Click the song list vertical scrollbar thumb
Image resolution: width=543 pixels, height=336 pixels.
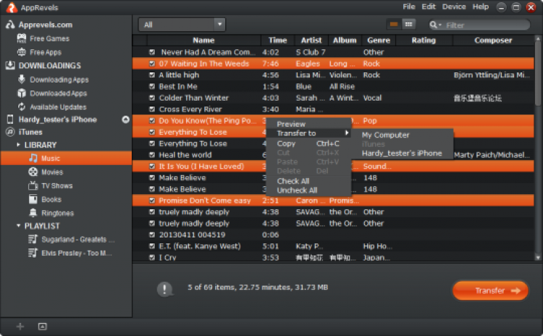(x=538, y=73)
